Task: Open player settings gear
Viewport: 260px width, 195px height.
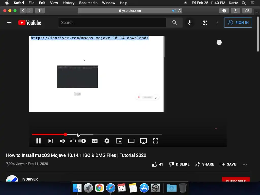Action: point(107,141)
